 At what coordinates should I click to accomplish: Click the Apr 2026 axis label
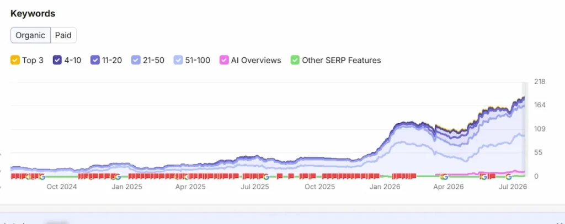click(x=448, y=187)
